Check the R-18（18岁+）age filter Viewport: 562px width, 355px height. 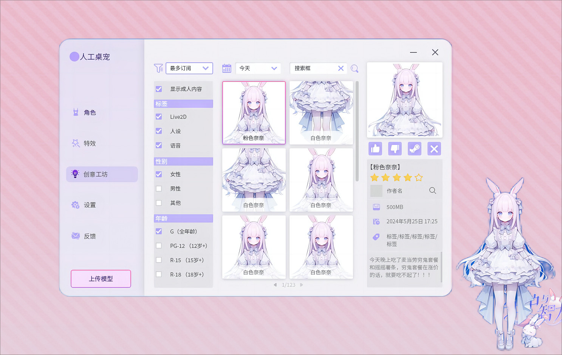pos(159,274)
